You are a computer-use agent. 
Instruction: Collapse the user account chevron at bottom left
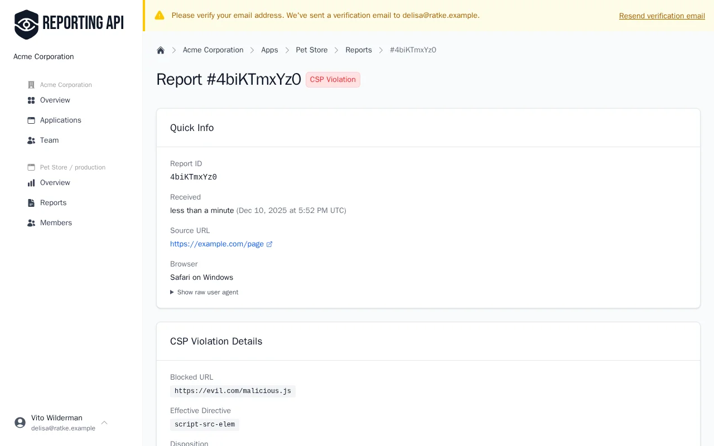(x=104, y=423)
